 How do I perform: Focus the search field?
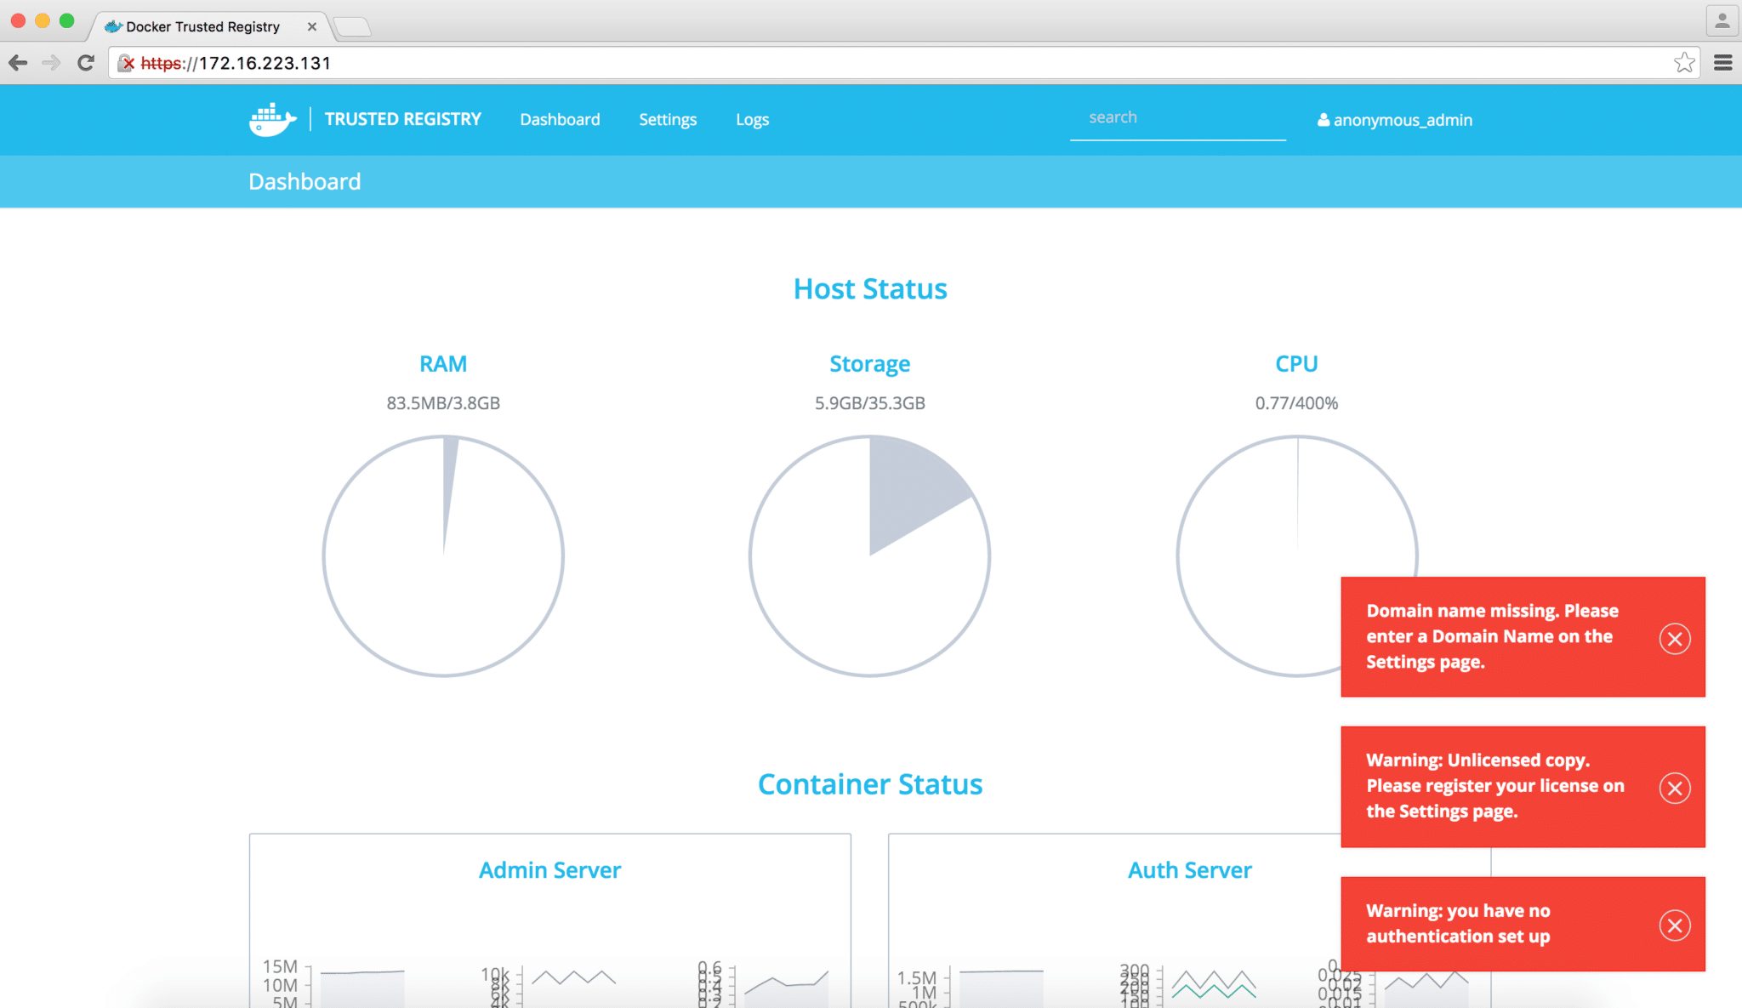pyautogui.click(x=1177, y=118)
